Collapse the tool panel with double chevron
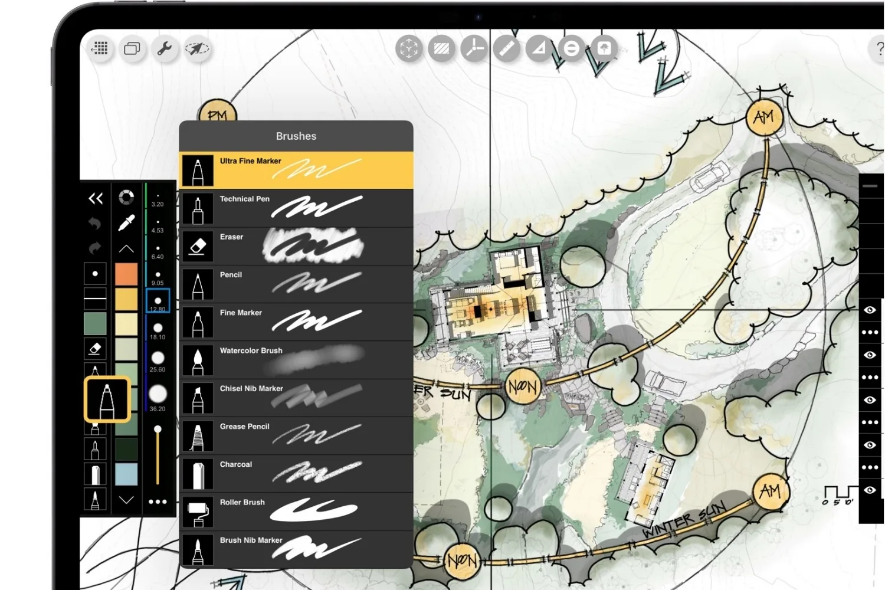 96,198
